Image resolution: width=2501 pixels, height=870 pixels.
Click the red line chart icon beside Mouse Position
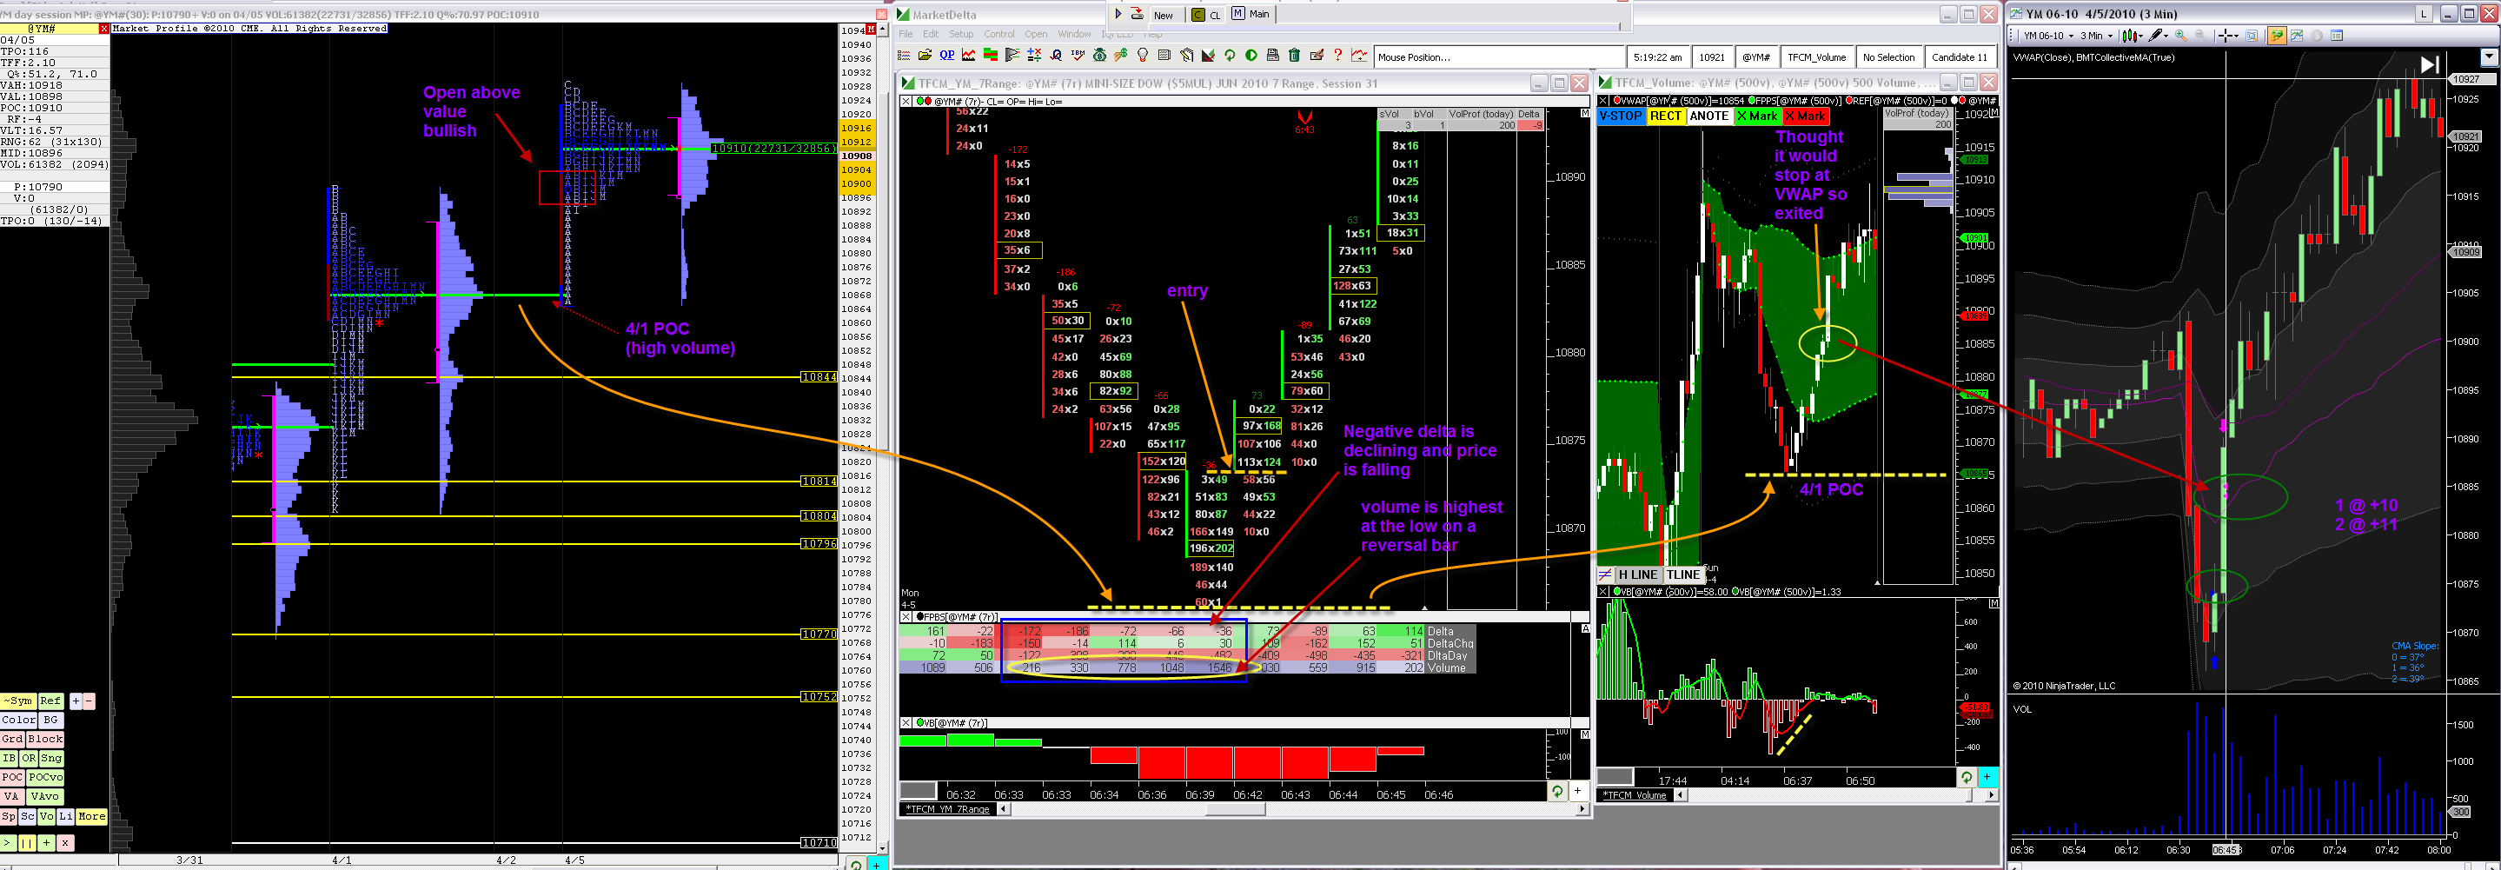(1359, 56)
